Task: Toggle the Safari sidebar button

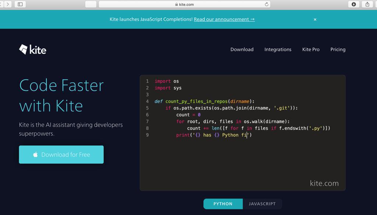Action: pos(20,4)
